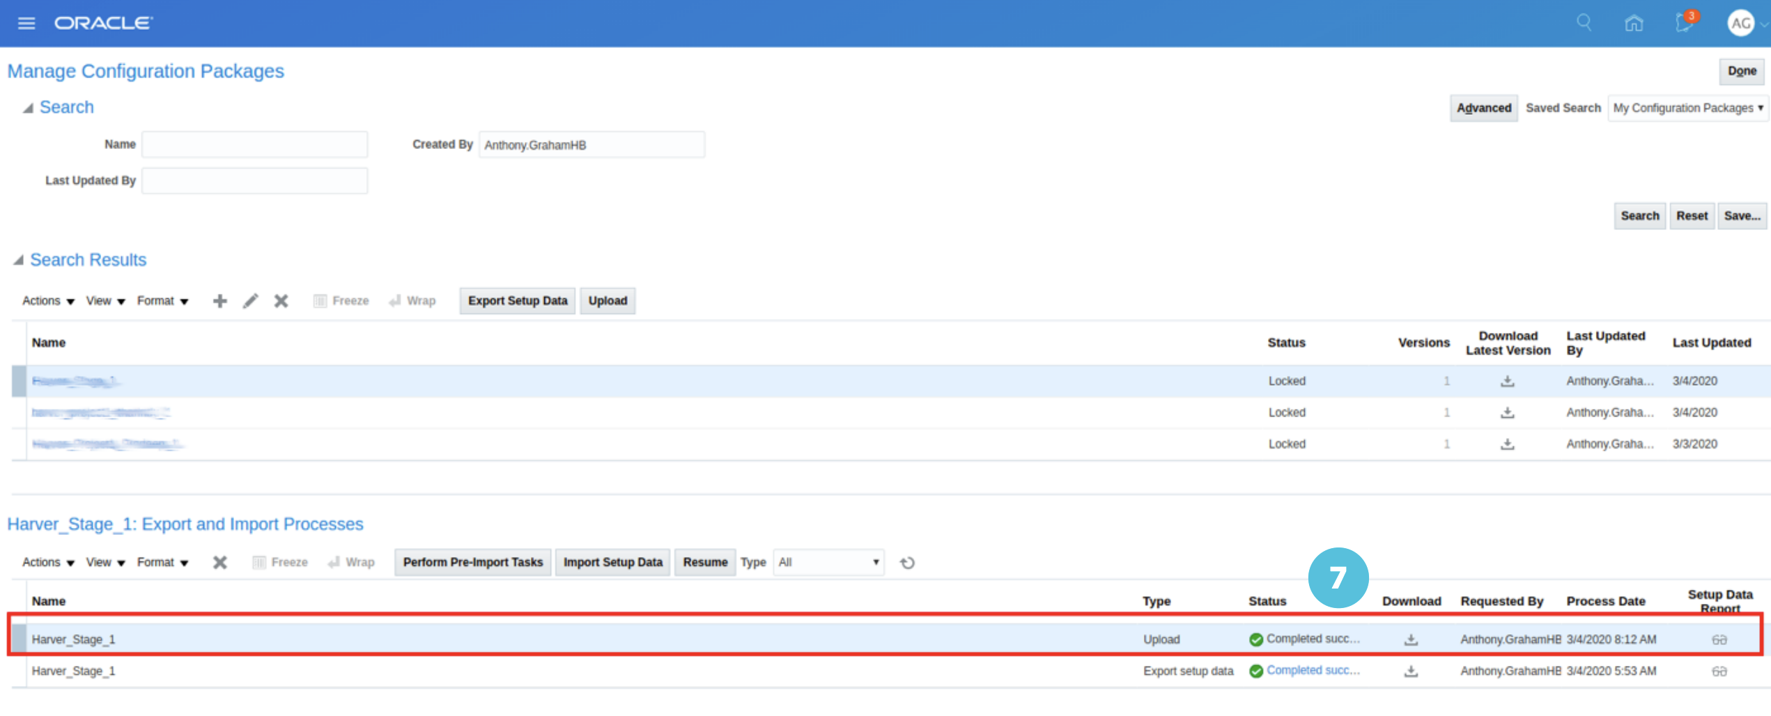Select Harver_Stage_1 Upload process row name
Image resolution: width=1771 pixels, height=716 pixels.
tap(73, 639)
